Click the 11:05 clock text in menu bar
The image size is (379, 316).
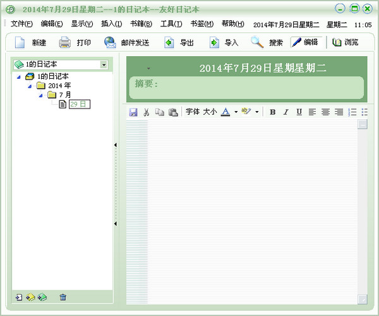point(363,25)
